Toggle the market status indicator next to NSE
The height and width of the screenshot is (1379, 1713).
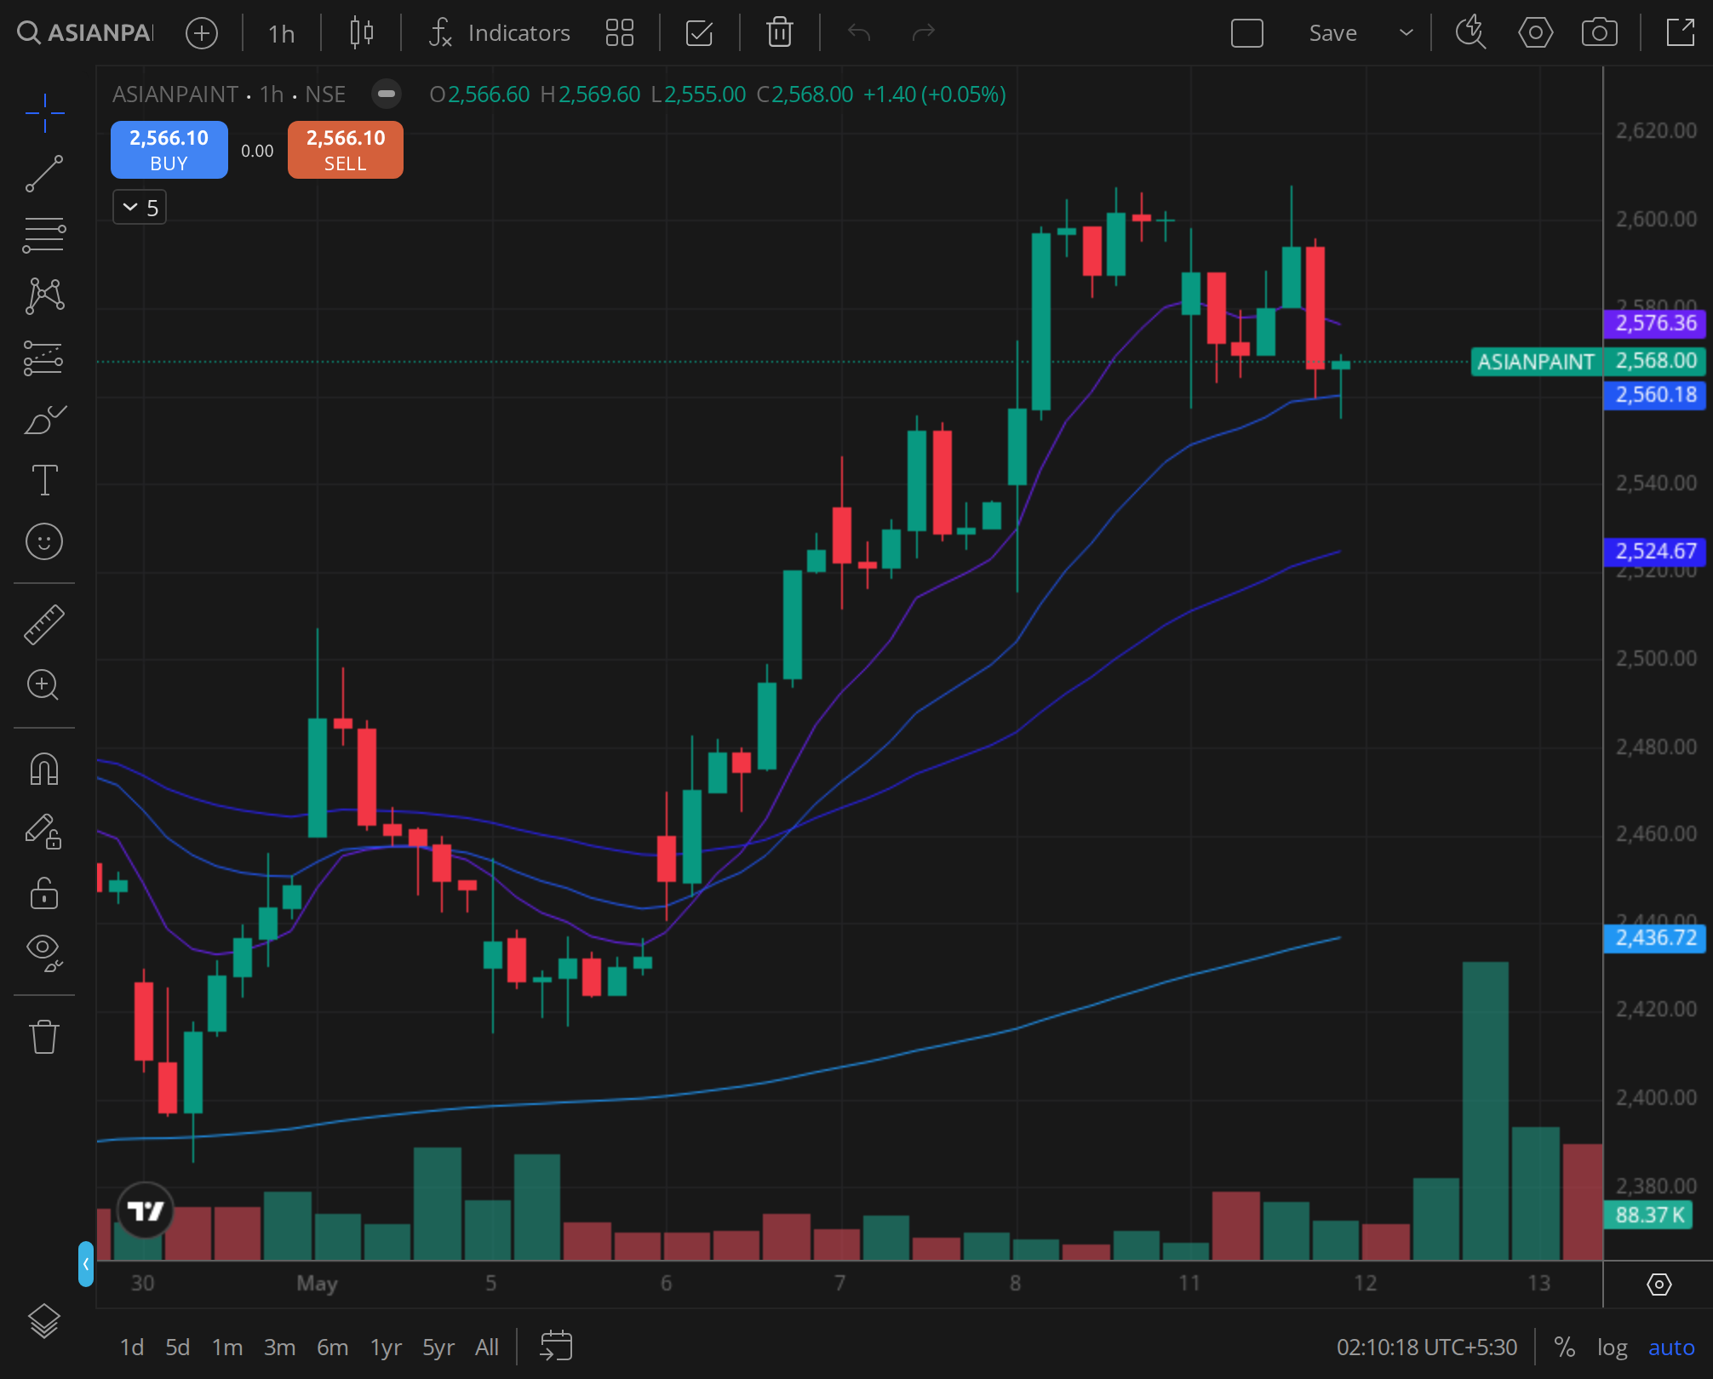point(386,94)
